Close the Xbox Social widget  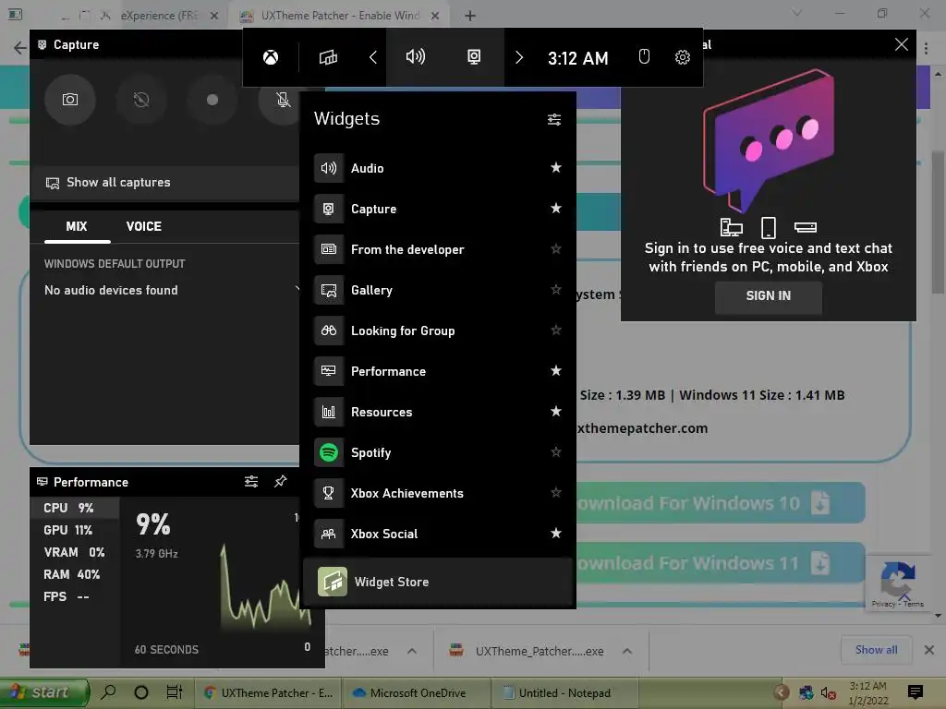pyautogui.click(x=902, y=44)
